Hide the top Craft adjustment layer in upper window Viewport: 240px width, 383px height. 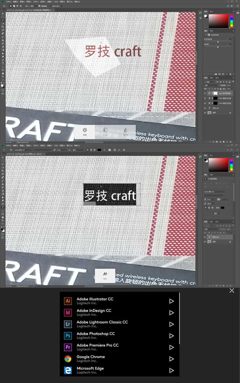[x=205, y=93]
